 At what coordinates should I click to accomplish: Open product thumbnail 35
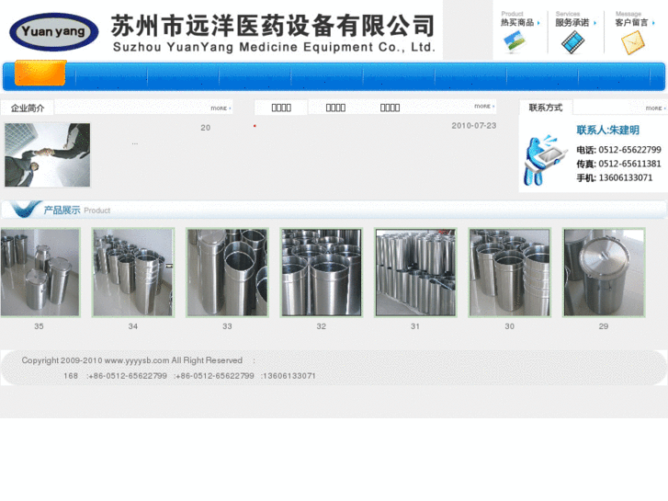coord(40,272)
